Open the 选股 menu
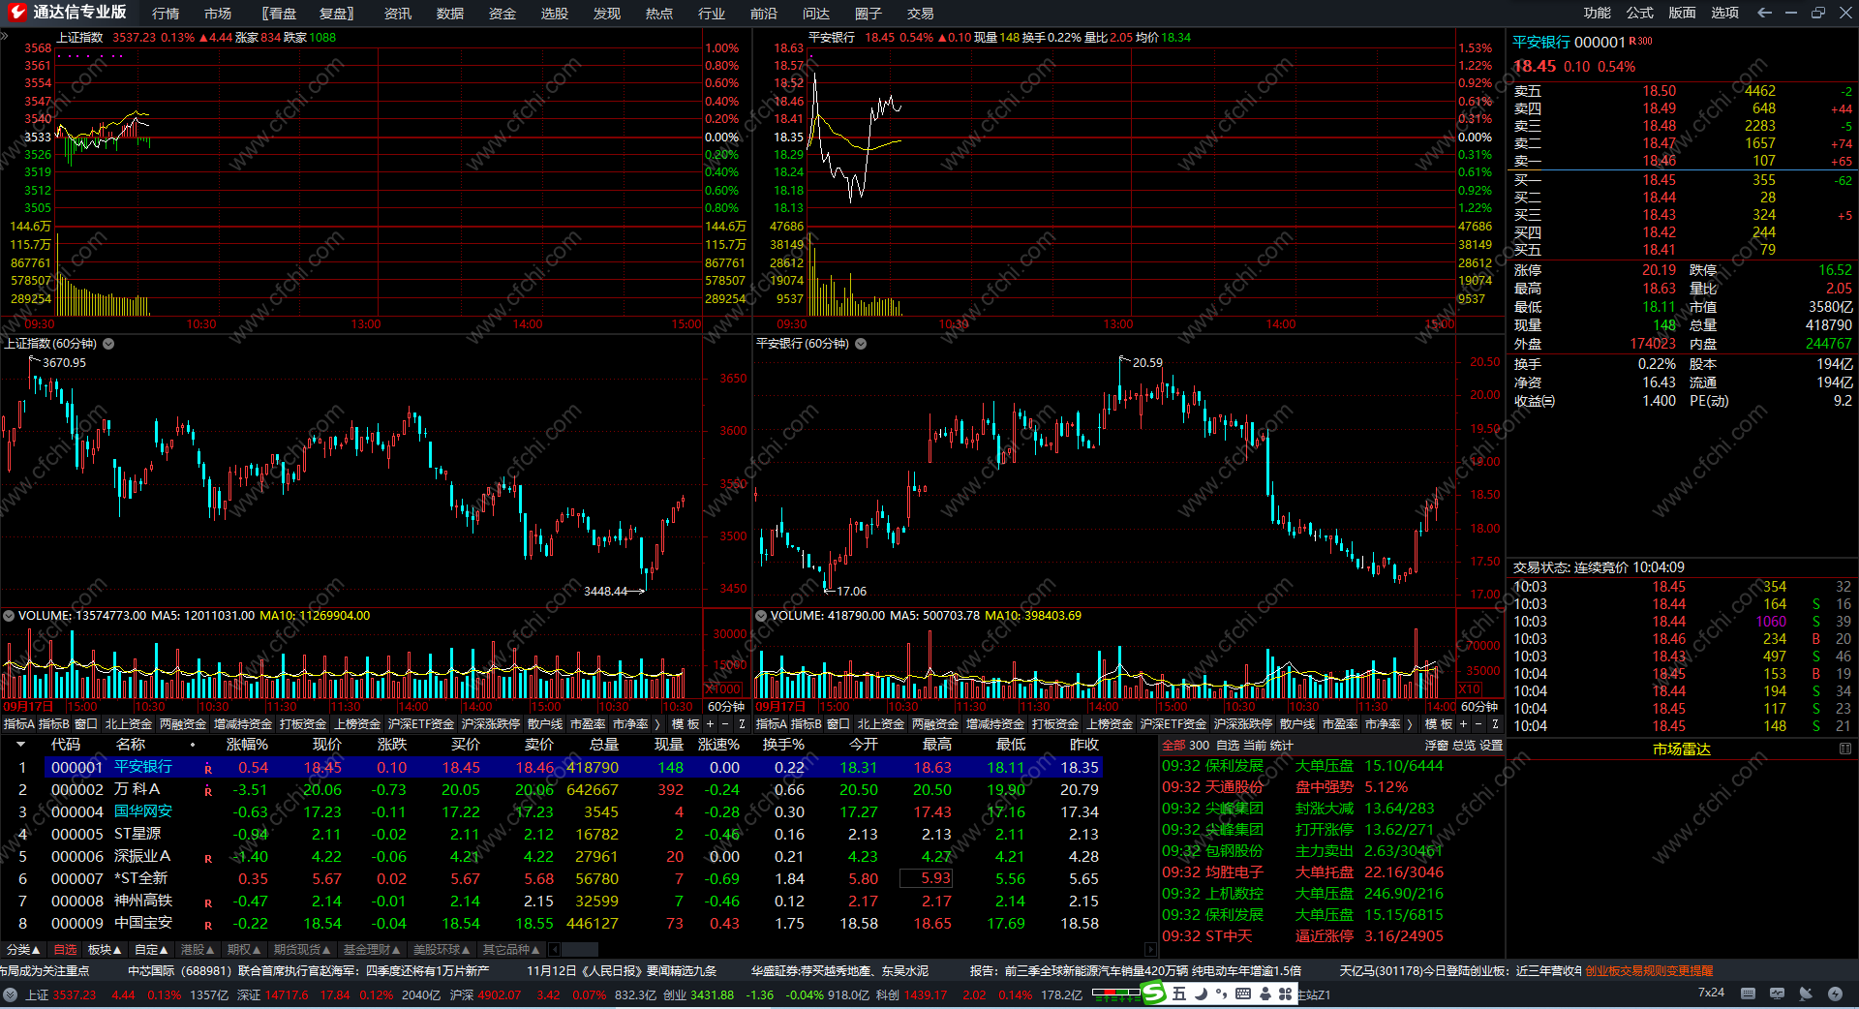 pyautogui.click(x=555, y=14)
